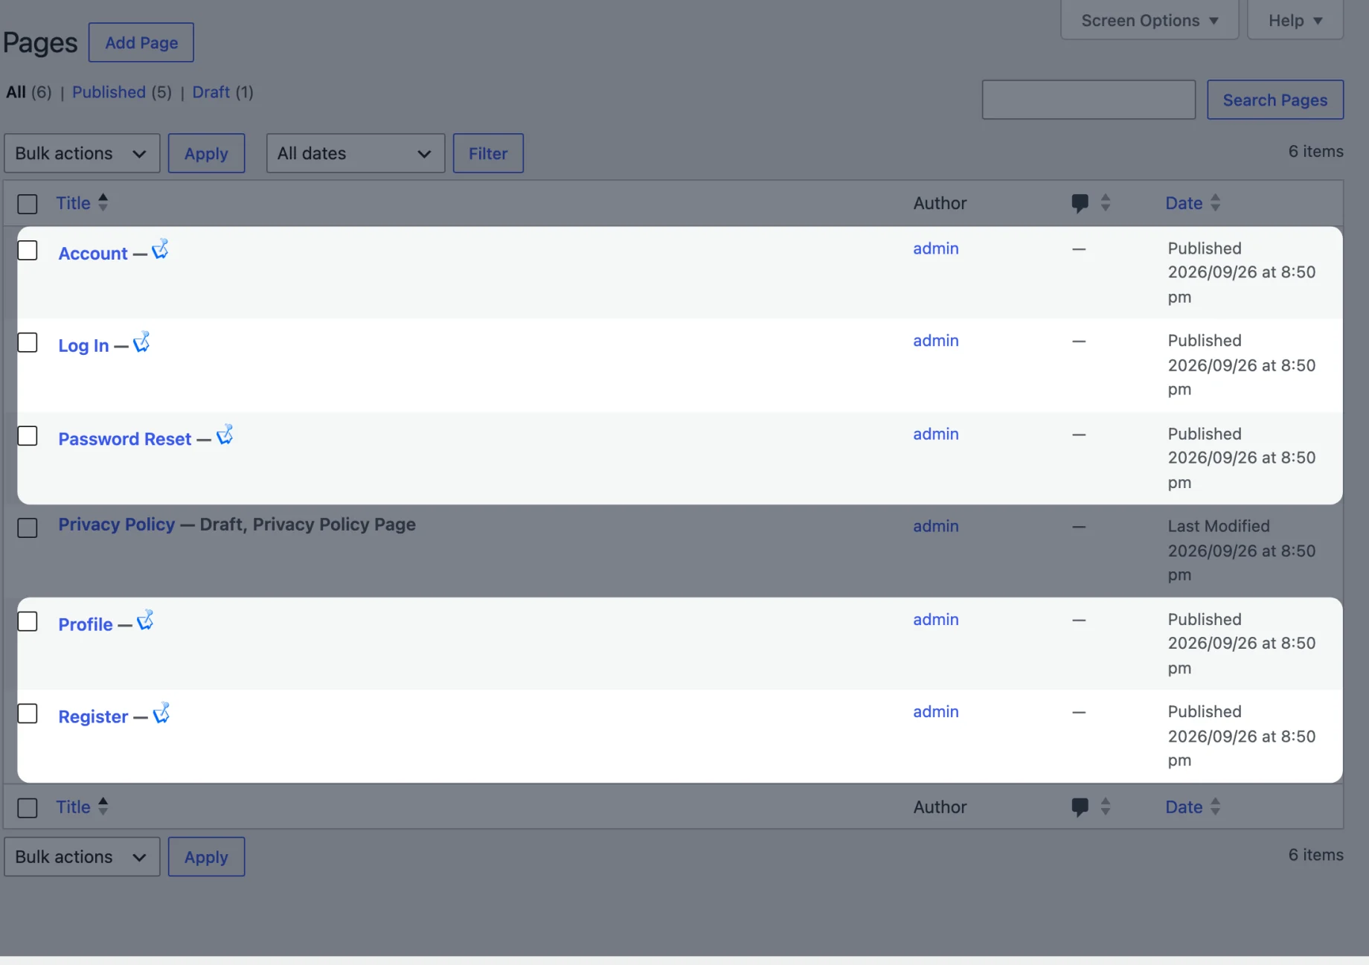Check the Account page checkbox
Image resolution: width=1369 pixels, height=965 pixels.
pos(28,250)
